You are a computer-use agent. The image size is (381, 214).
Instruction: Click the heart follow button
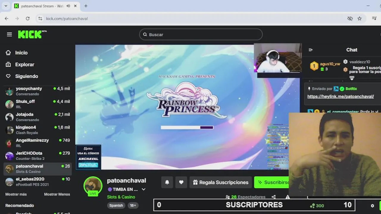[181, 182]
